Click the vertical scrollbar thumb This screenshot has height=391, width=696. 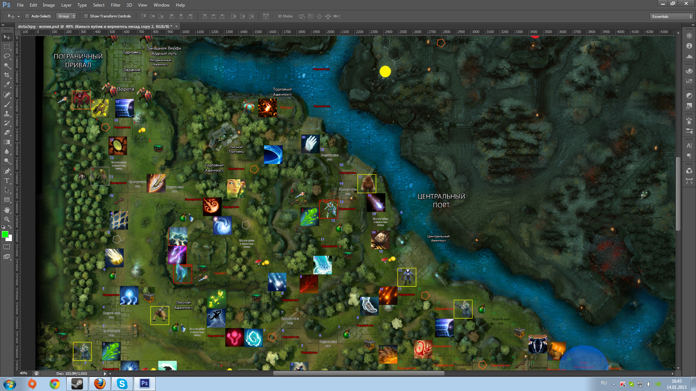pyautogui.click(x=678, y=194)
